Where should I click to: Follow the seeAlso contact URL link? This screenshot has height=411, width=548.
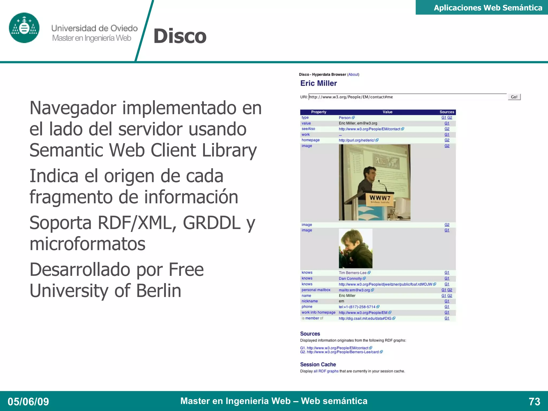(x=369, y=129)
